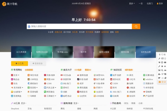167x111 pixels.
Task: Click the orange medkit icon in sidebar
Action: pos(160,82)
